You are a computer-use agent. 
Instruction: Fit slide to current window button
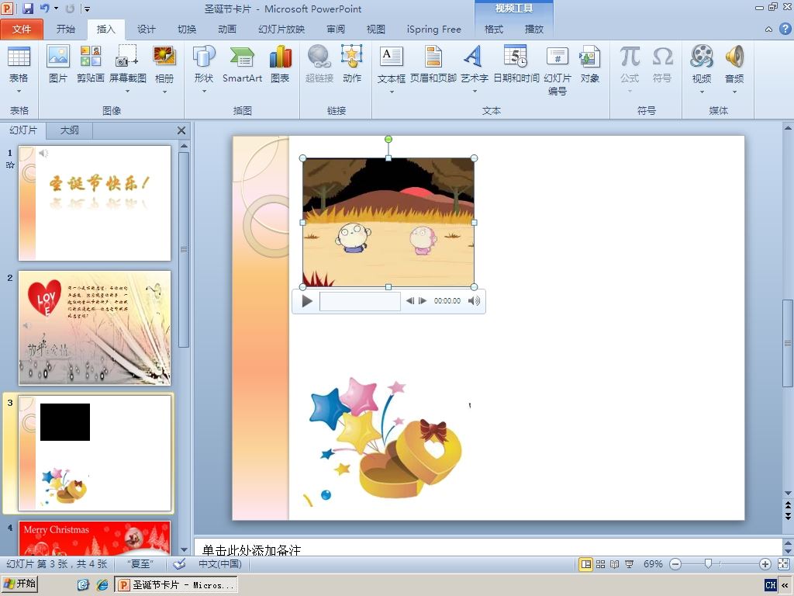pos(783,564)
